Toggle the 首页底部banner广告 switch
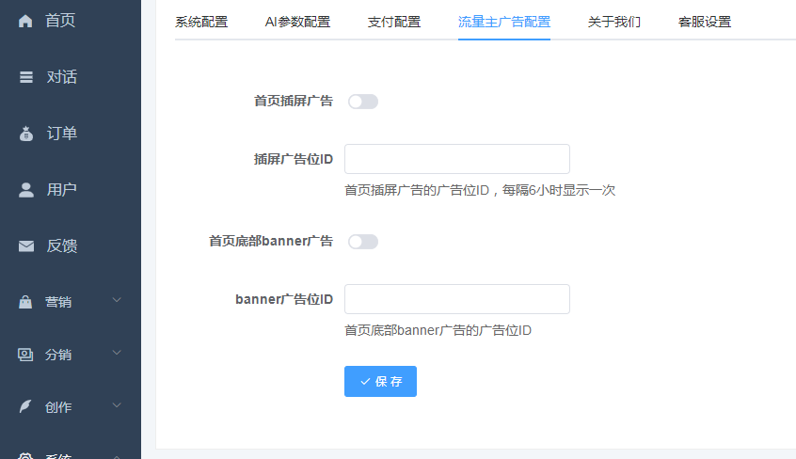This screenshot has width=796, height=459. click(362, 242)
